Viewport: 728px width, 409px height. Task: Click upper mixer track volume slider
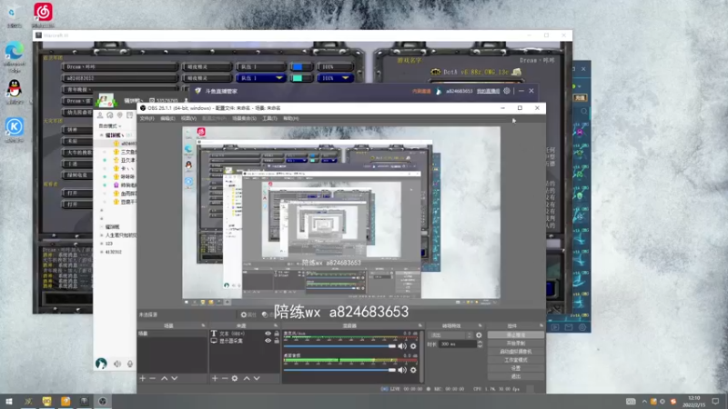tap(339, 346)
